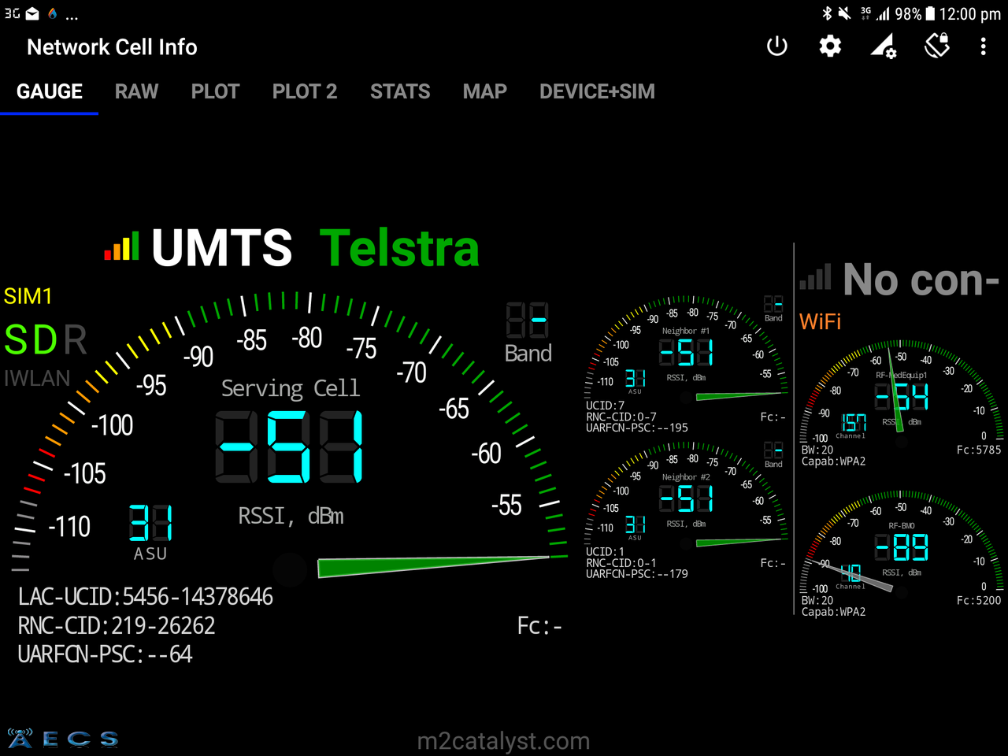Tap the SIM1 label
This screenshot has height=756, width=1008.
(x=28, y=296)
